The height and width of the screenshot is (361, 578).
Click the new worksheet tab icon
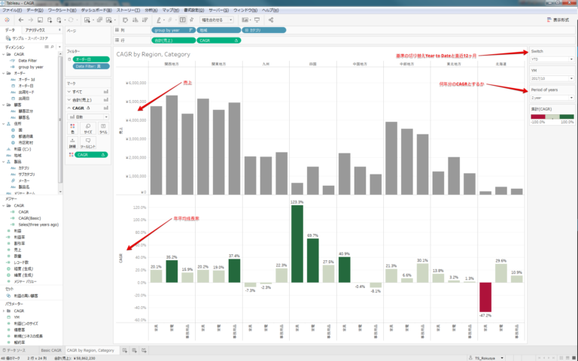point(125,350)
